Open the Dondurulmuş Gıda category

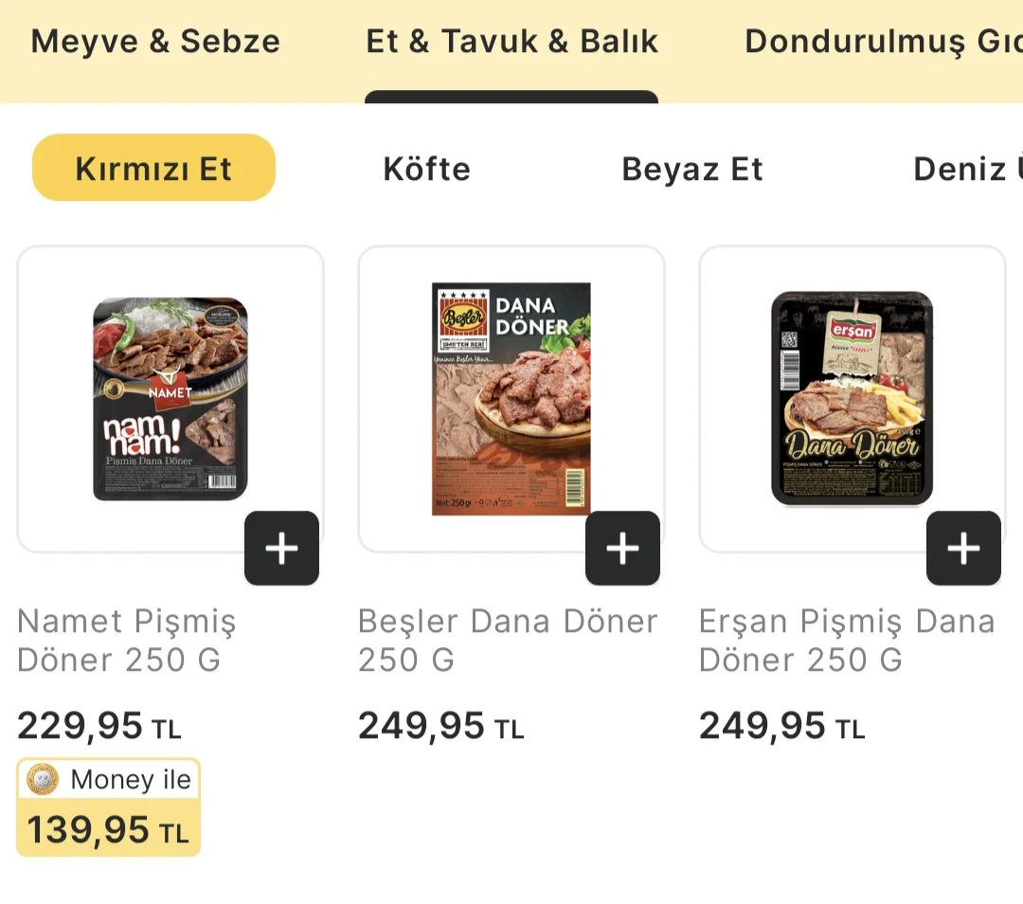point(881,41)
